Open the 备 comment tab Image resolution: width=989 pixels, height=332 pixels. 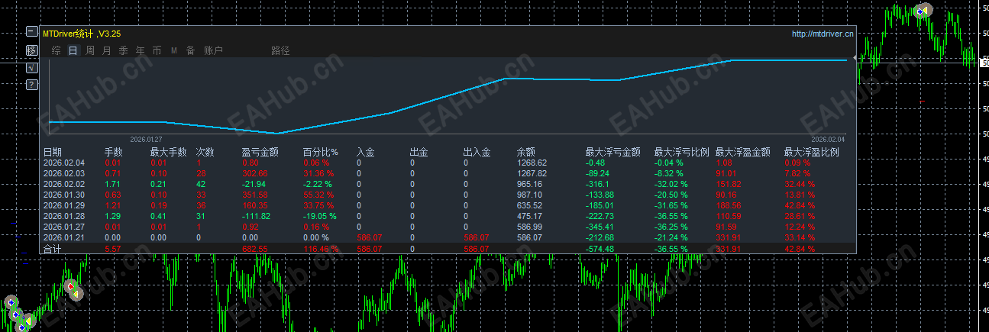point(190,50)
